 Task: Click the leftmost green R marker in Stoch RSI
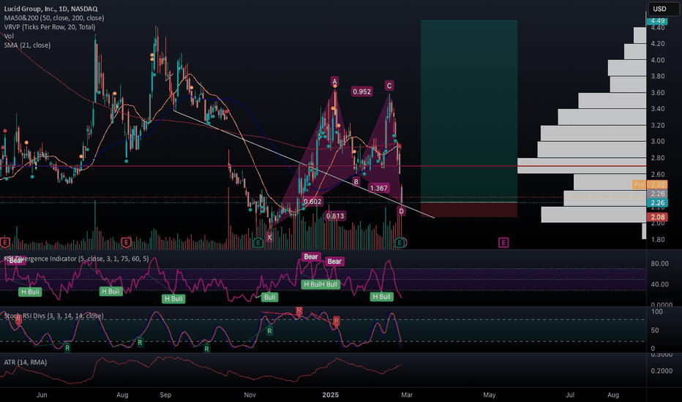coord(67,348)
